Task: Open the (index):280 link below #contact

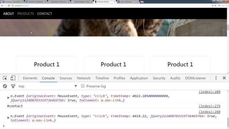Action: [x=209, y=112]
